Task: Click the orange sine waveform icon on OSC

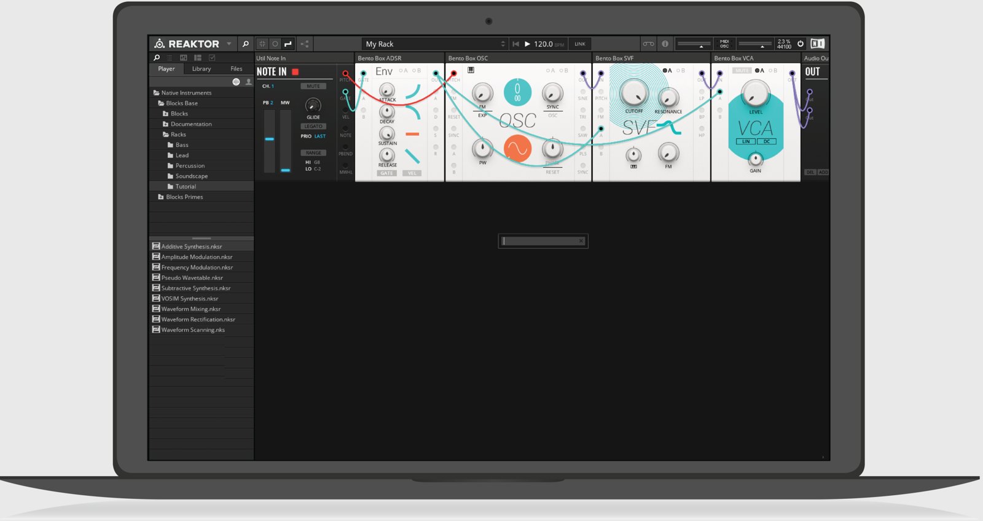Action: pyautogui.click(x=517, y=149)
